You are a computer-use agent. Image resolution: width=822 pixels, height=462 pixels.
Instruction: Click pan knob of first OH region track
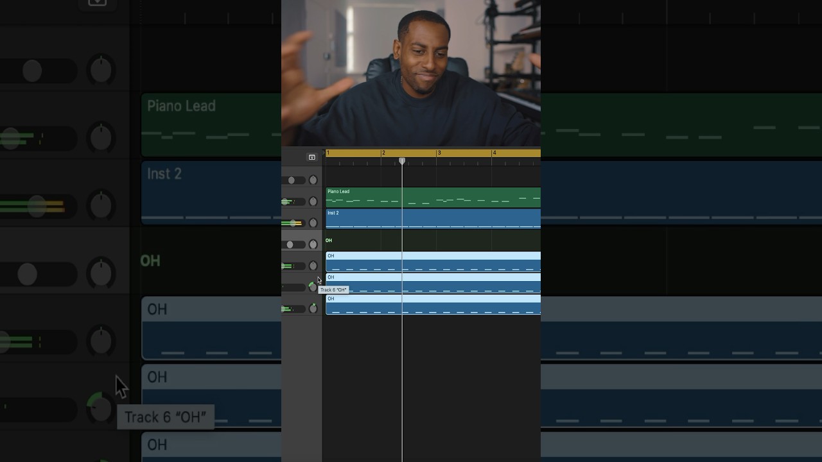pos(313,266)
